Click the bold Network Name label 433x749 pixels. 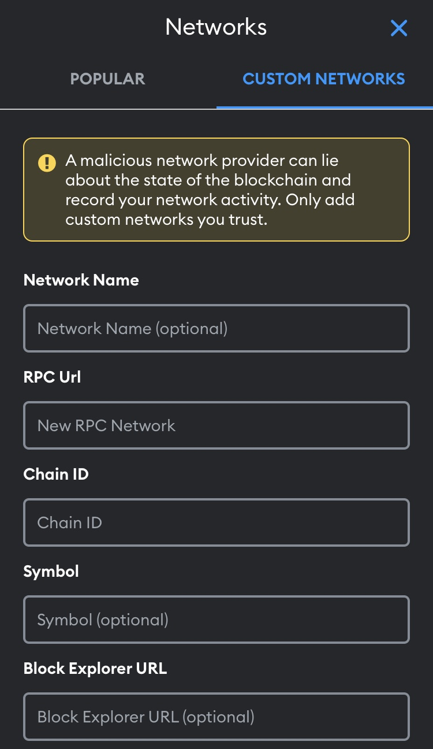(81, 280)
